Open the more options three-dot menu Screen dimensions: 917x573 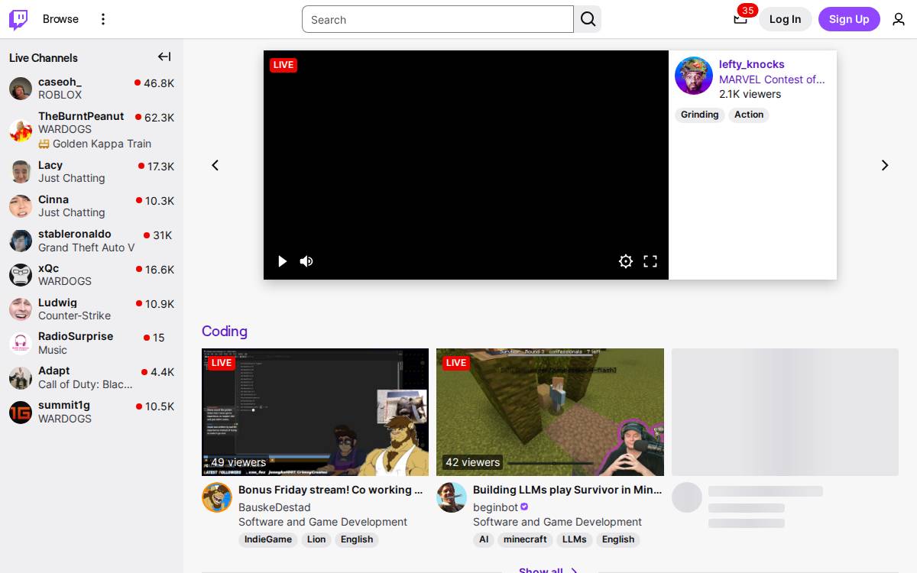[x=103, y=19]
